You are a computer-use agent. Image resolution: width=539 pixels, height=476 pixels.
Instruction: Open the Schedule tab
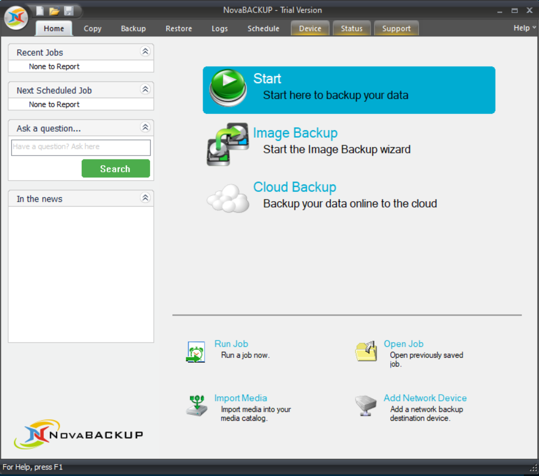tap(263, 29)
